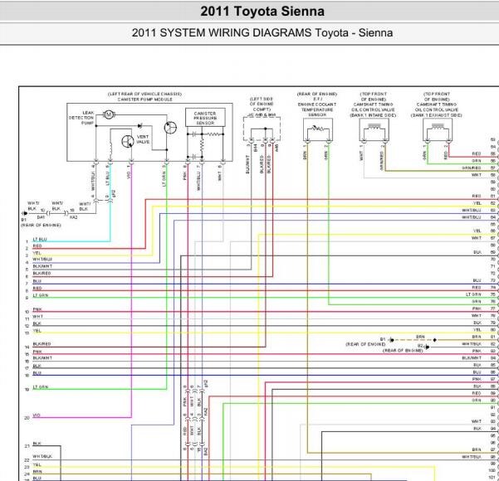Screen dimensions: 499x481
Task: Click the dashed "BRN" wire label near right-side B1
Action: point(420,337)
